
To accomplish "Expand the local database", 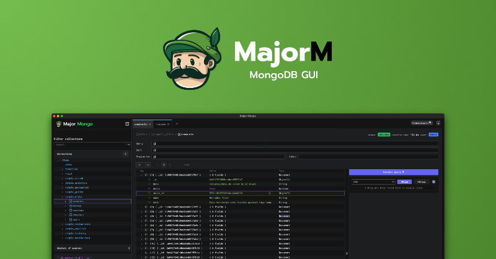I will coord(63,174).
